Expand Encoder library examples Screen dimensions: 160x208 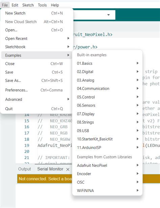(x=107, y=174)
